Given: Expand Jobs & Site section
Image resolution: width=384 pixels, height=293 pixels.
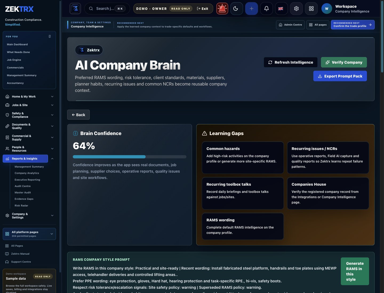Looking at the screenshot, I should coord(29,105).
